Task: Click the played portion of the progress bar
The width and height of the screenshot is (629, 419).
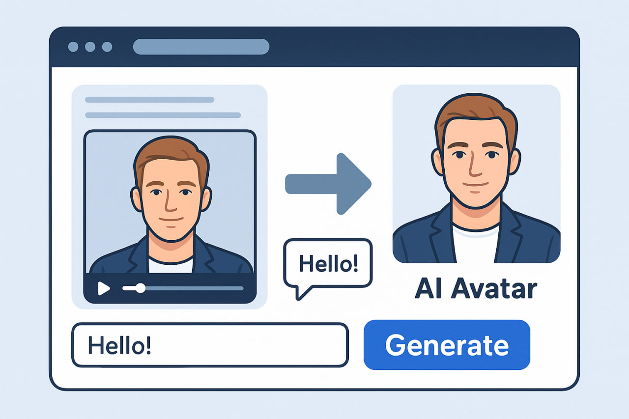Action: (x=130, y=288)
